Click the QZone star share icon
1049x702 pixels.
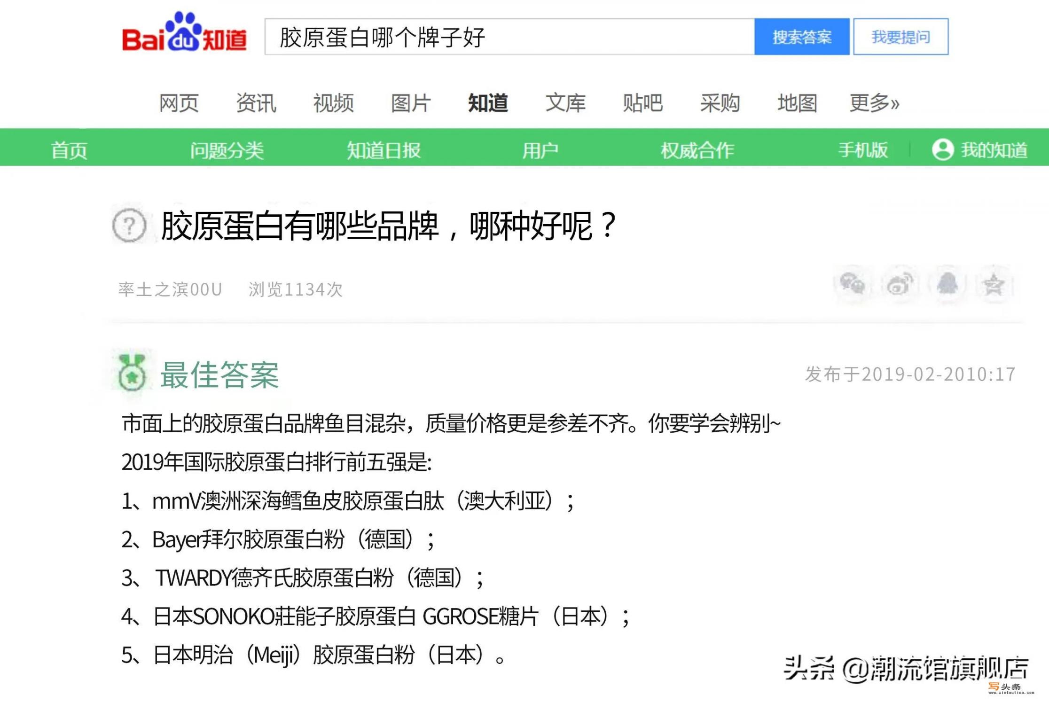click(994, 284)
